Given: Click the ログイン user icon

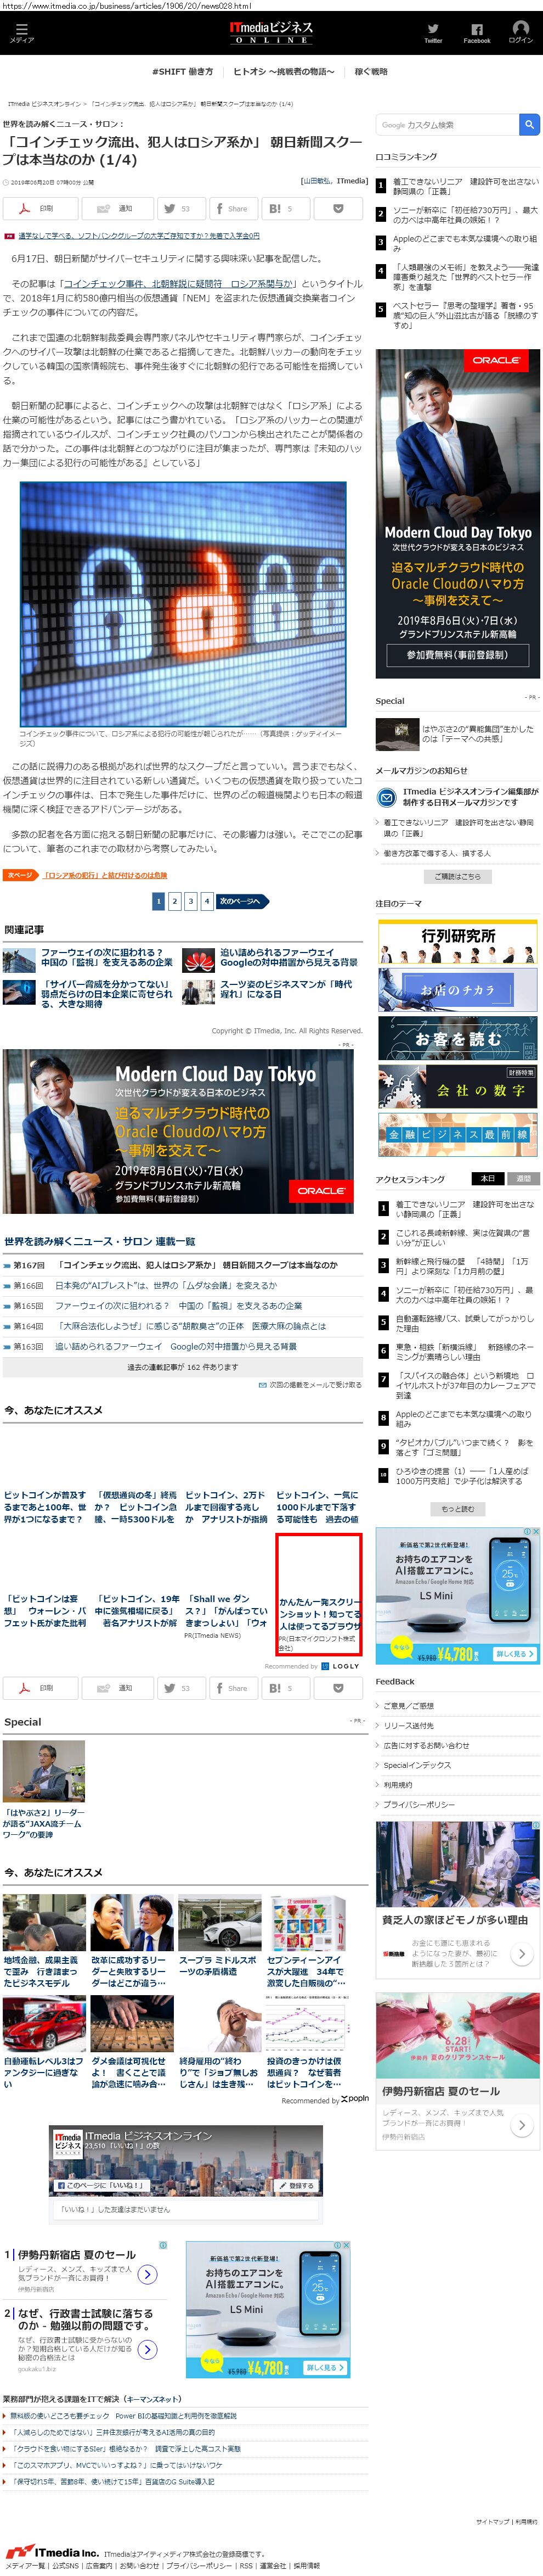Looking at the screenshot, I should [520, 31].
